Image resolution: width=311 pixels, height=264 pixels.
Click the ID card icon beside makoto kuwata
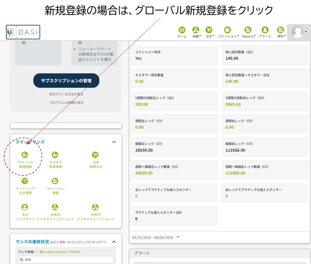(x=41, y=252)
